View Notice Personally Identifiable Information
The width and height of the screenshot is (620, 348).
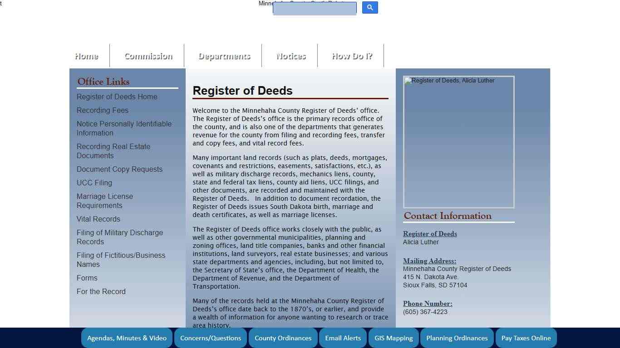(x=124, y=128)
